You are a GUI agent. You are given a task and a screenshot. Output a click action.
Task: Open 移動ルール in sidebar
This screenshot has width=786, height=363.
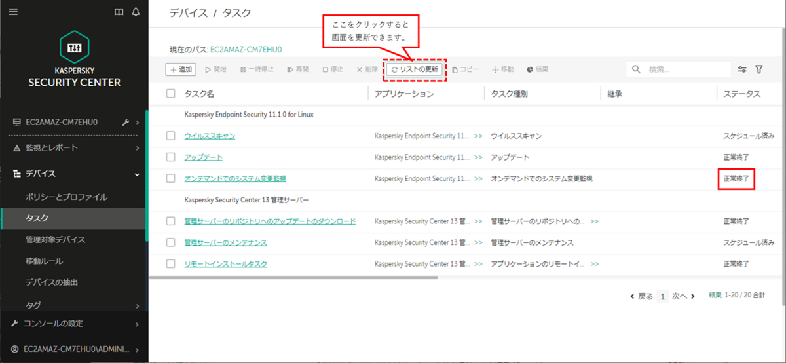44,261
